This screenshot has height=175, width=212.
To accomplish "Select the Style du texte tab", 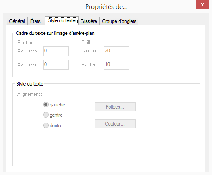I will pos(62,20).
